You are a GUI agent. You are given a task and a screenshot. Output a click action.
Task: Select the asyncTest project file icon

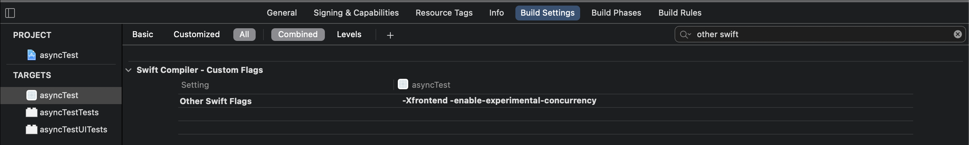pyautogui.click(x=32, y=55)
